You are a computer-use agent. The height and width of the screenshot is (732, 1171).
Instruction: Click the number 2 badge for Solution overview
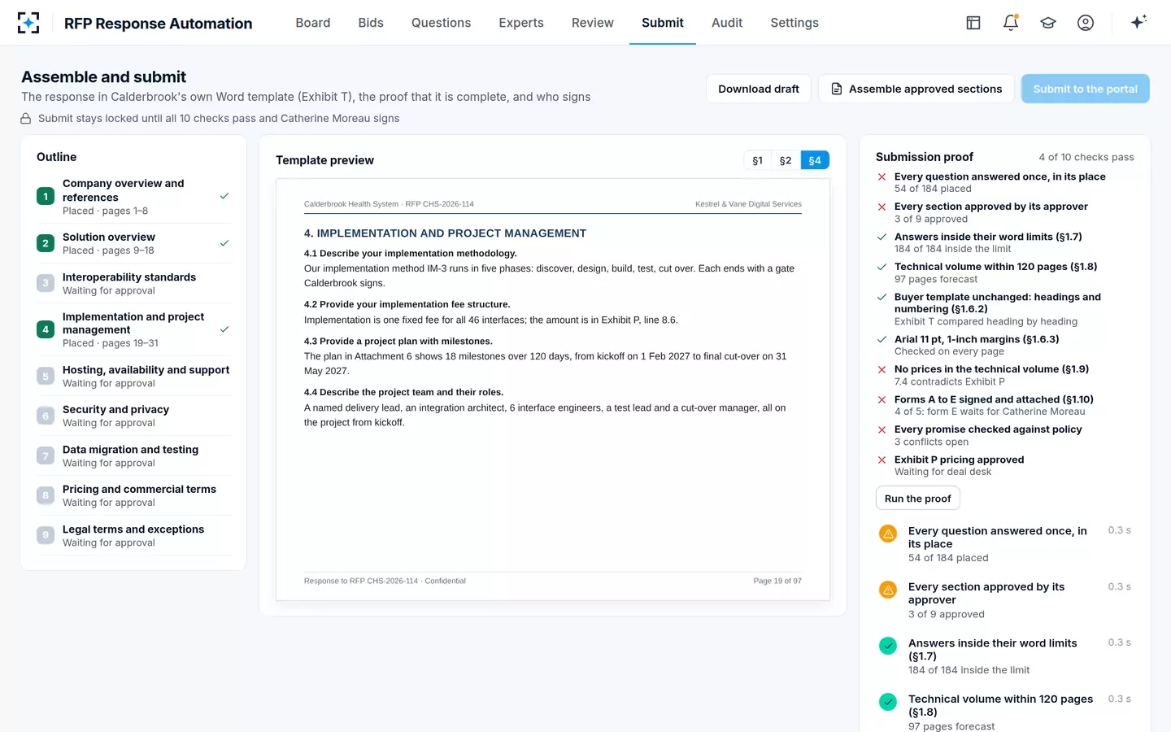[46, 243]
